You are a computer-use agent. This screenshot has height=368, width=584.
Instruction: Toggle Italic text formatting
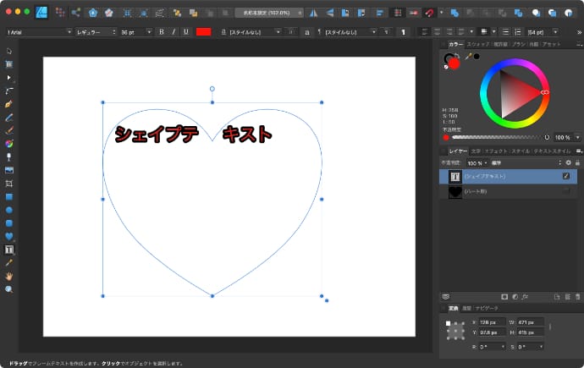(174, 31)
